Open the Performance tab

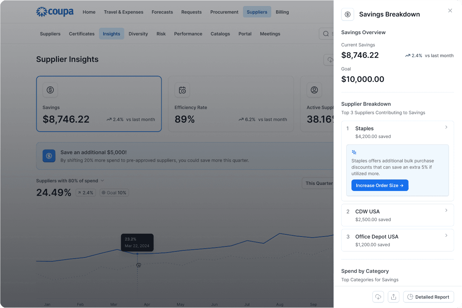[x=188, y=34]
